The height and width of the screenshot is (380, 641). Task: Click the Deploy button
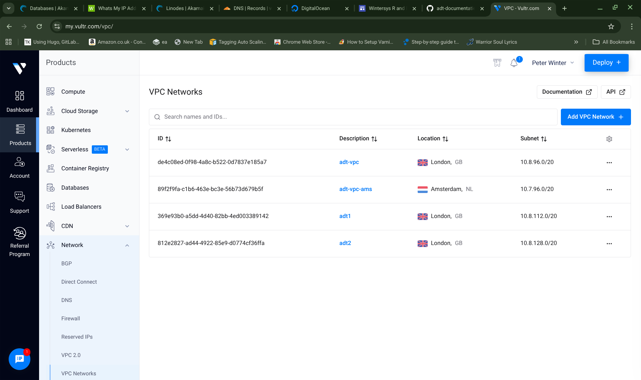point(607,63)
